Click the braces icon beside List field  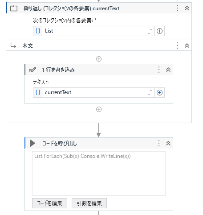[38, 31]
